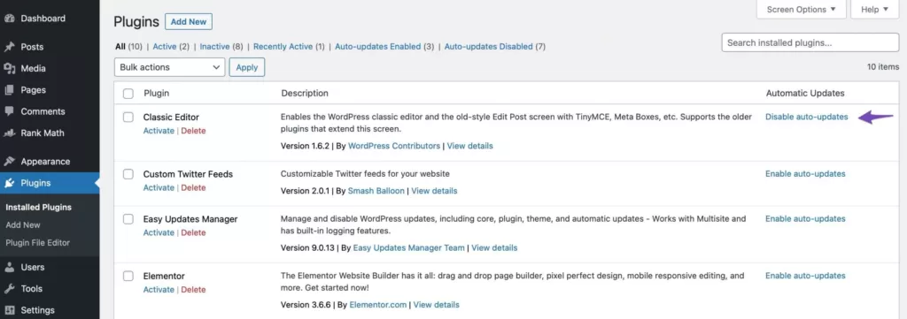Image resolution: width=907 pixels, height=319 pixels.
Task: Filter by Recently Active plugins
Action: (x=283, y=47)
